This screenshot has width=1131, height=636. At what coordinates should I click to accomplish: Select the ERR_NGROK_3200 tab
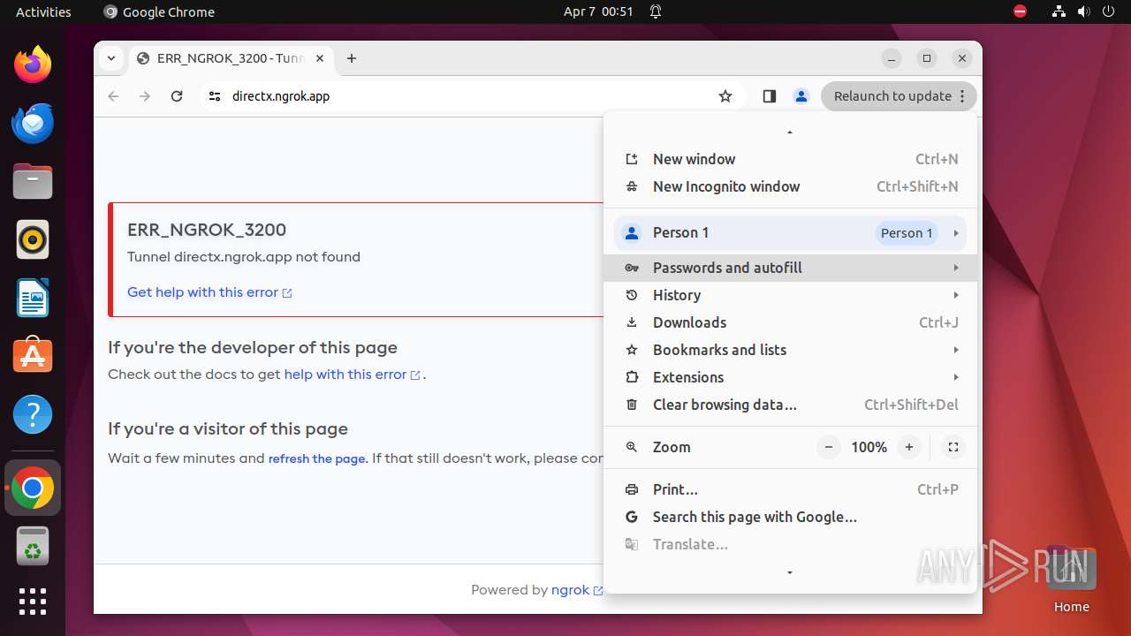[x=232, y=58]
